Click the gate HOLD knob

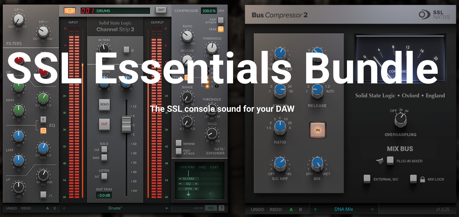pyautogui.click(x=212, y=133)
